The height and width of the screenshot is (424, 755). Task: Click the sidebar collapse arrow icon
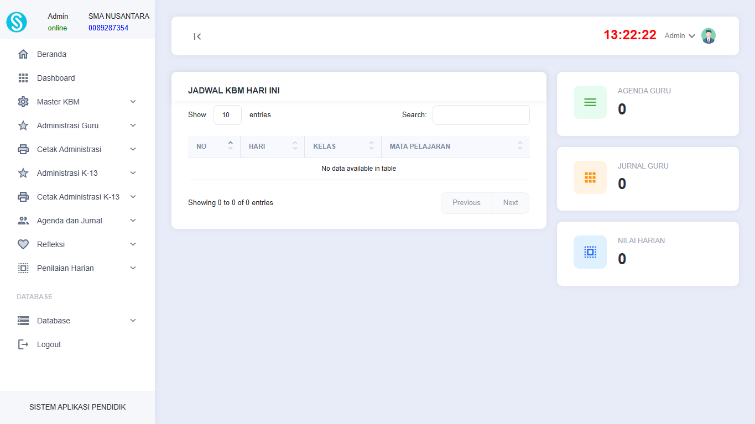tap(197, 36)
